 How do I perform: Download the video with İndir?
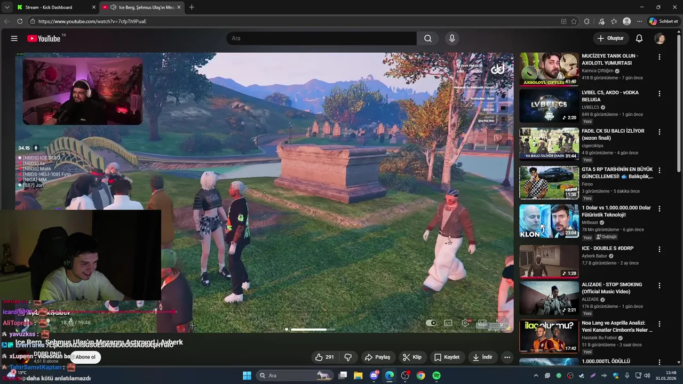tap(482, 357)
